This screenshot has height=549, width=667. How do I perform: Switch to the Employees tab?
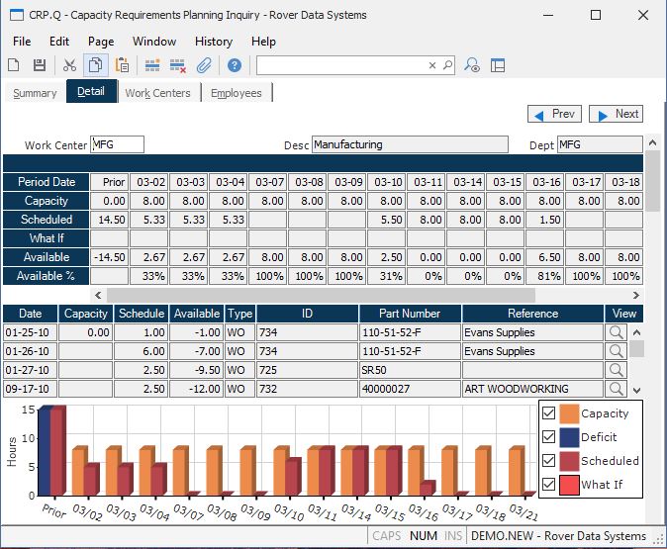coord(237,93)
